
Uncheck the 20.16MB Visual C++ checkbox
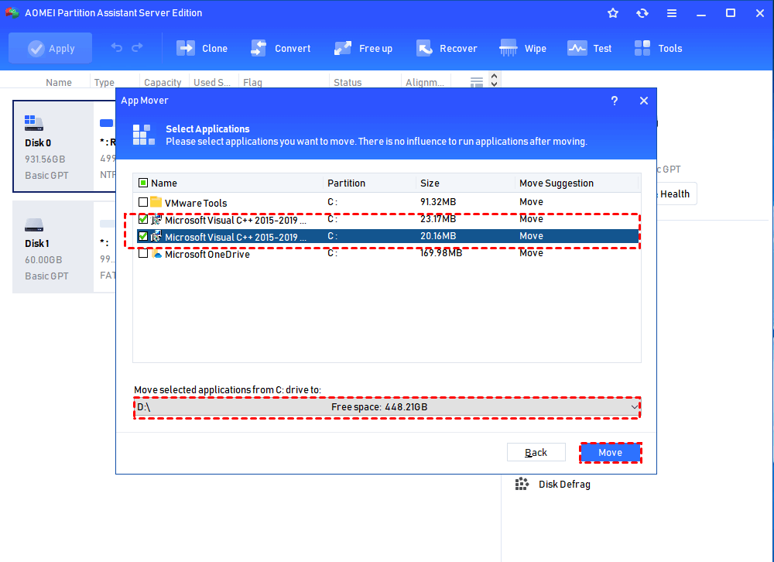pos(143,237)
